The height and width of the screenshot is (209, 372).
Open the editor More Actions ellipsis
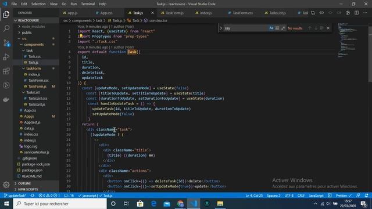point(365,13)
